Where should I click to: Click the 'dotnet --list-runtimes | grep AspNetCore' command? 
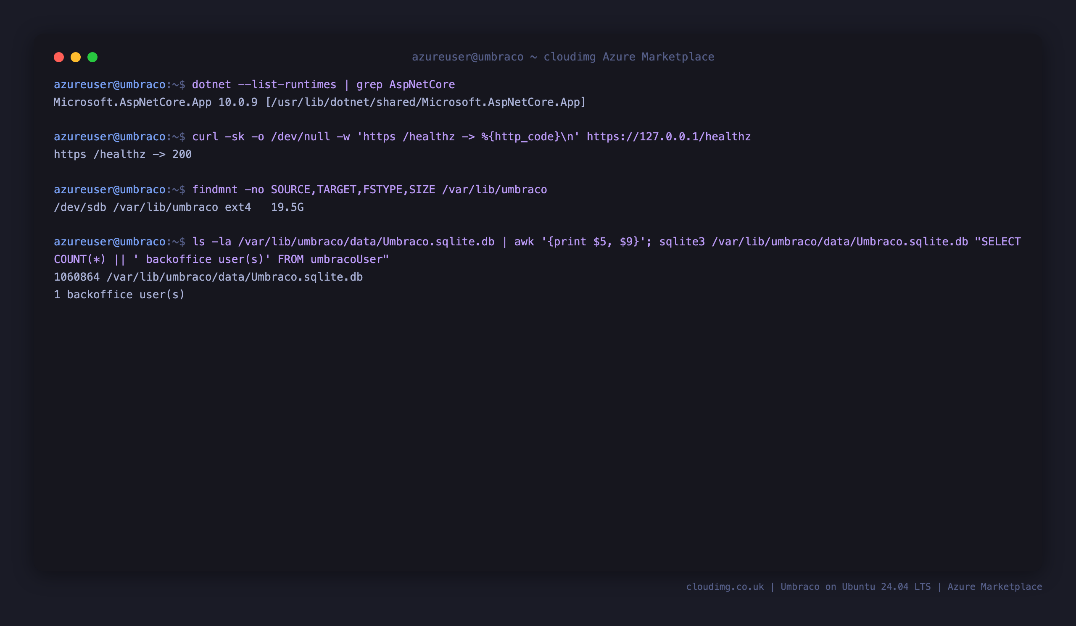323,84
